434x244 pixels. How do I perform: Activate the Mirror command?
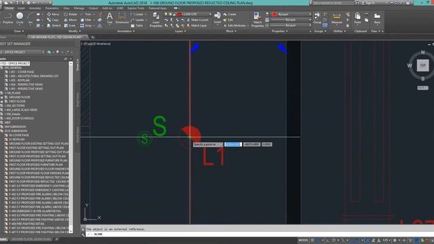pyautogui.click(x=71, y=20)
